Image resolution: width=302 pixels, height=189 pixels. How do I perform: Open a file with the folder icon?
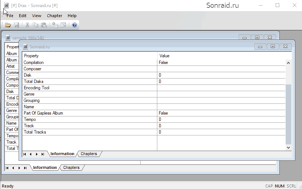[x=8, y=25]
